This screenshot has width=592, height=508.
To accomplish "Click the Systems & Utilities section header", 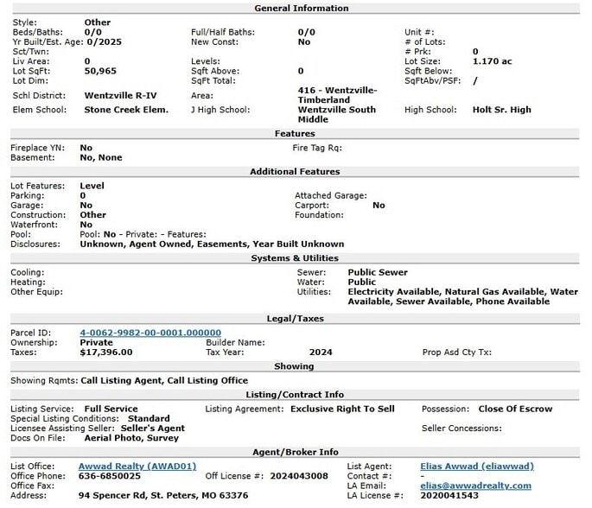I will pyautogui.click(x=295, y=258).
